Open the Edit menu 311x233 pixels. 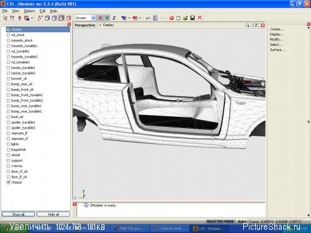tap(42, 11)
